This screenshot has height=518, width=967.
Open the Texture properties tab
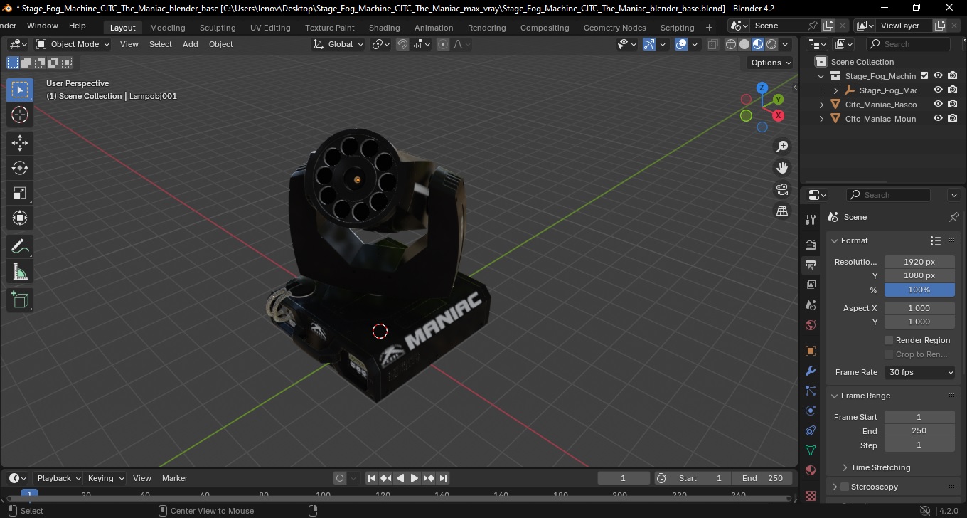tap(811, 495)
